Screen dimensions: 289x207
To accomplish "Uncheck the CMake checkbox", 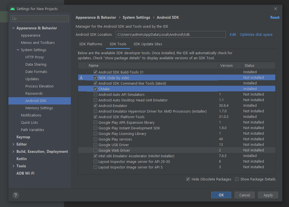I will click(x=95, y=89).
